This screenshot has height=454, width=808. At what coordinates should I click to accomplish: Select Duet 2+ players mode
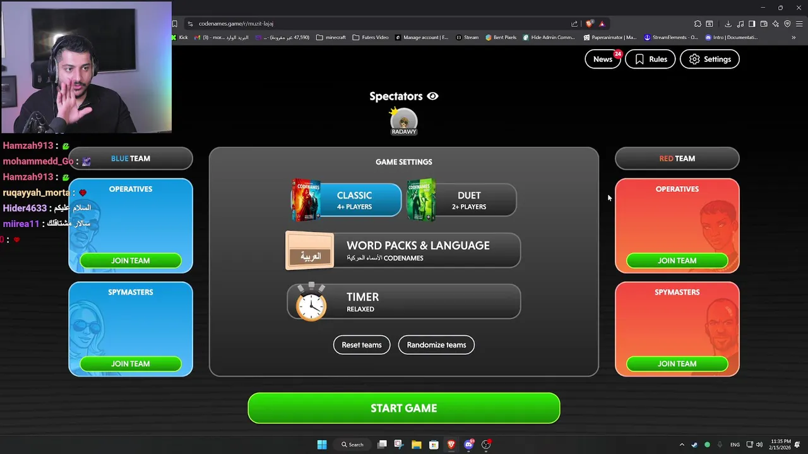(x=461, y=201)
